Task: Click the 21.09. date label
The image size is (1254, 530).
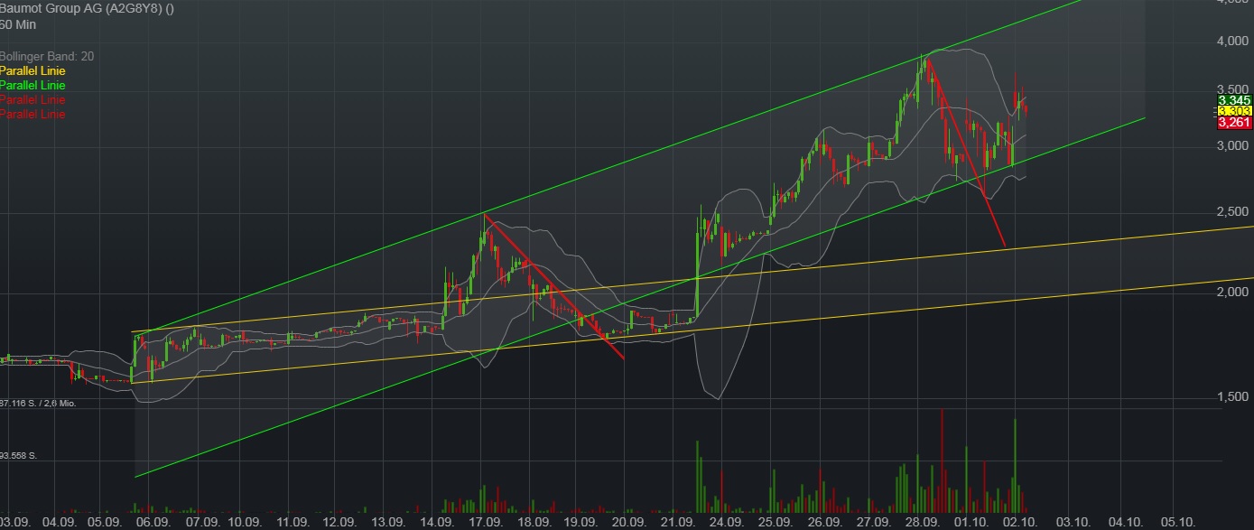Action: pos(677,523)
